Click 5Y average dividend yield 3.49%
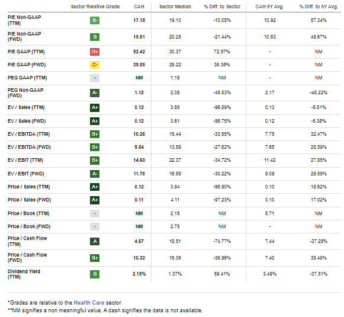The width and height of the screenshot is (344, 317). [x=269, y=274]
